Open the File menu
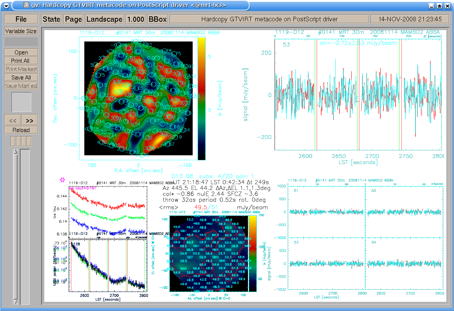Viewport: 454px width, 311px height. click(21, 19)
